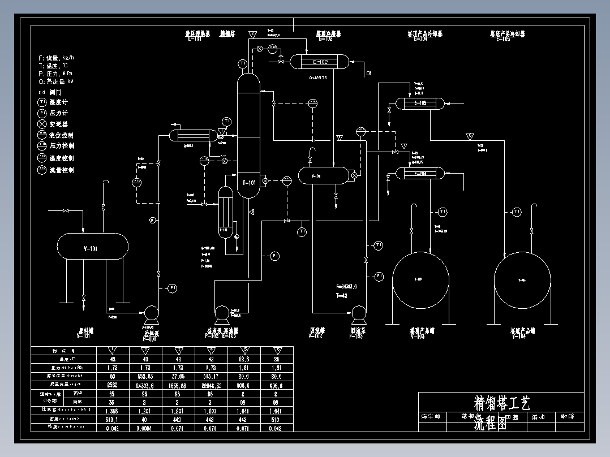
Task: Click the 'F: 流量, kg/h' legend line
Action: click(56, 58)
